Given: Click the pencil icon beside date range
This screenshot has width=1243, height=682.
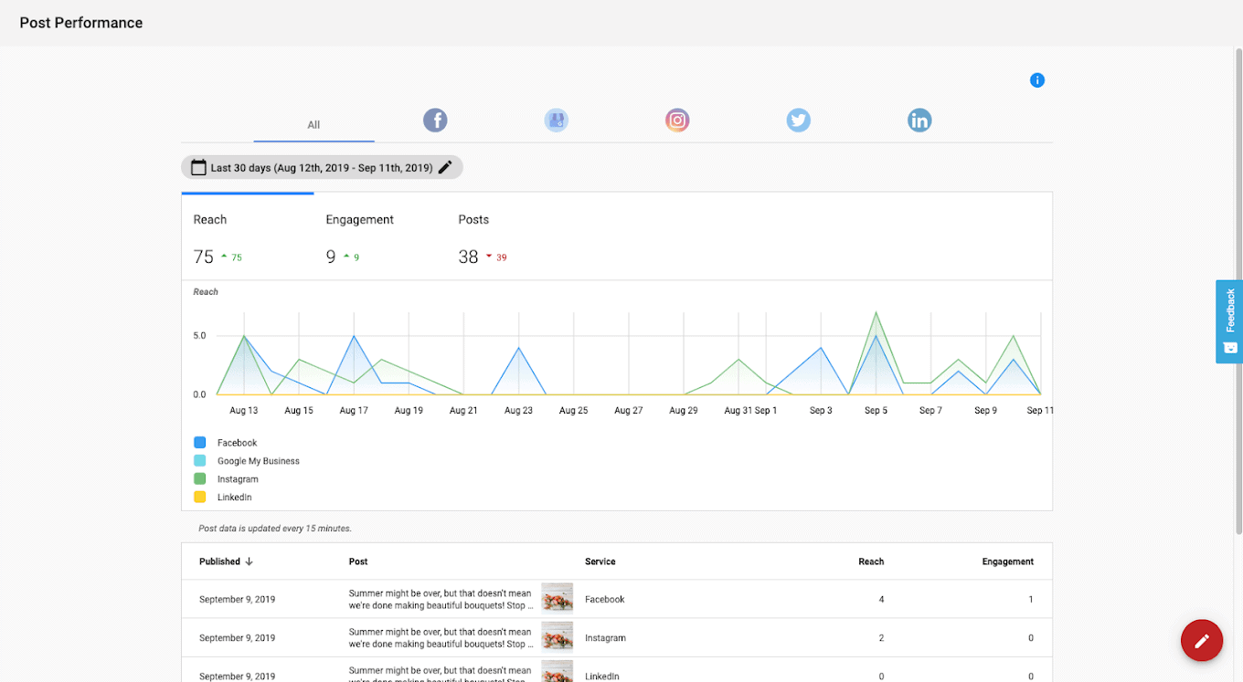Looking at the screenshot, I should tap(445, 167).
